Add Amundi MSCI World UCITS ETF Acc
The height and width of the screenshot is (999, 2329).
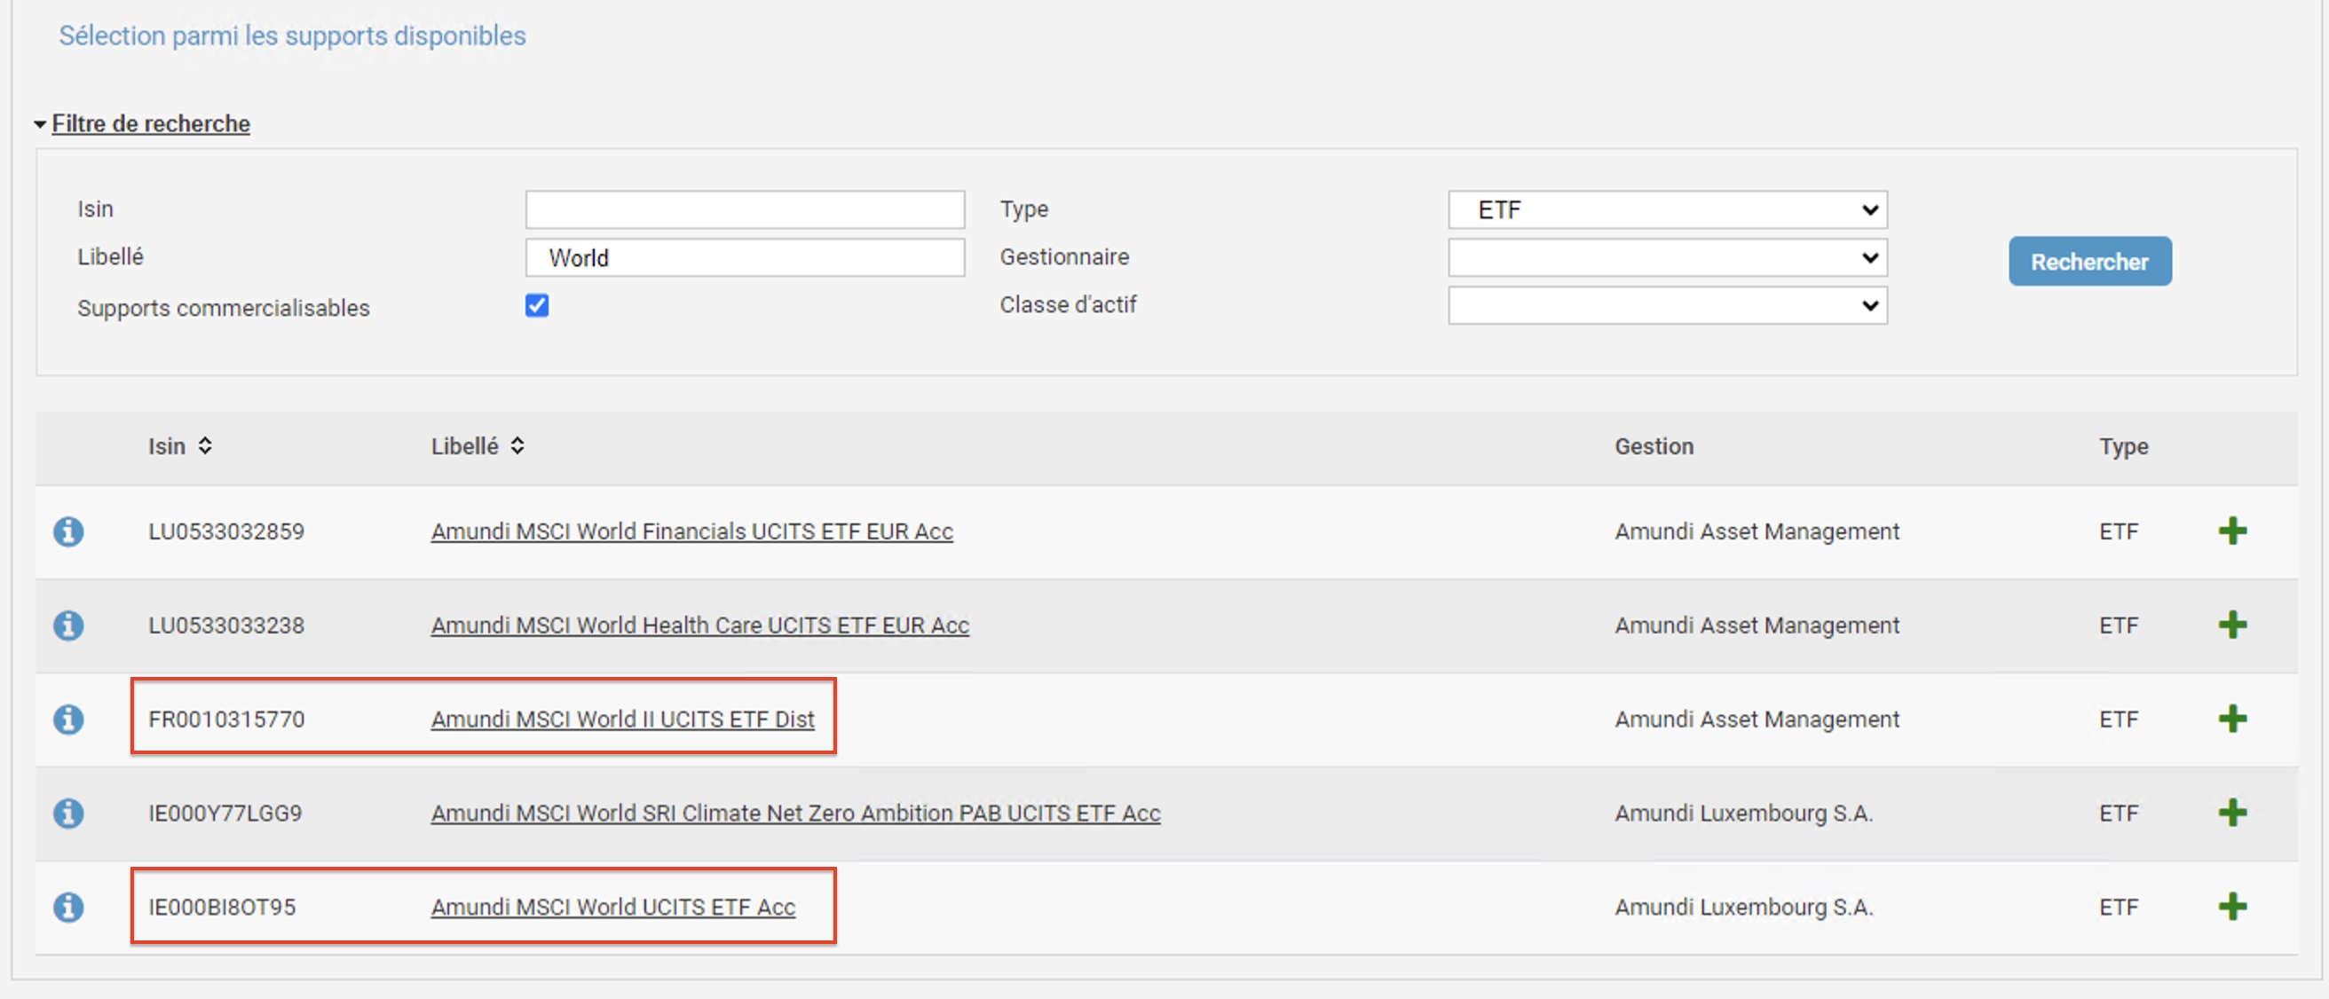tap(2231, 907)
